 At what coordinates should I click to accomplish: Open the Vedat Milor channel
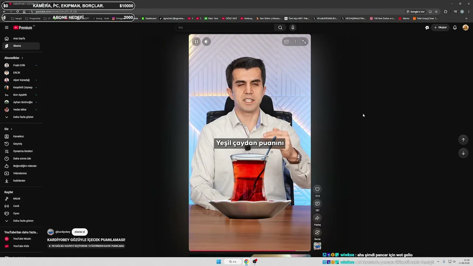point(21,110)
